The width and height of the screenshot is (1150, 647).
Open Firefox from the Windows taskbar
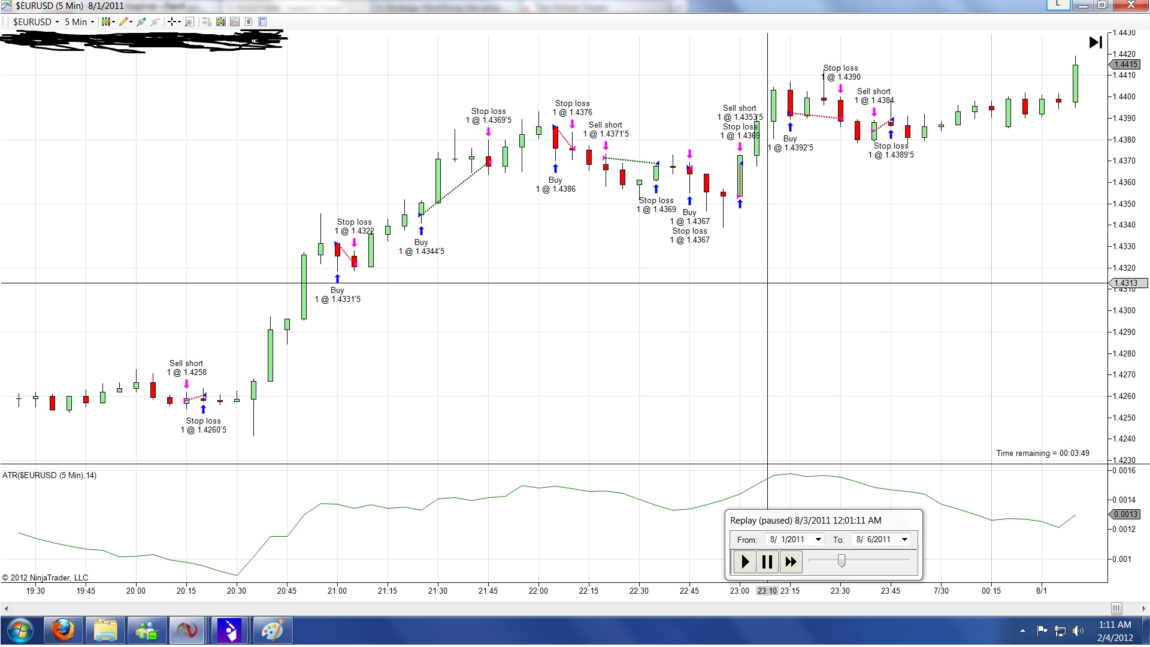coord(63,630)
